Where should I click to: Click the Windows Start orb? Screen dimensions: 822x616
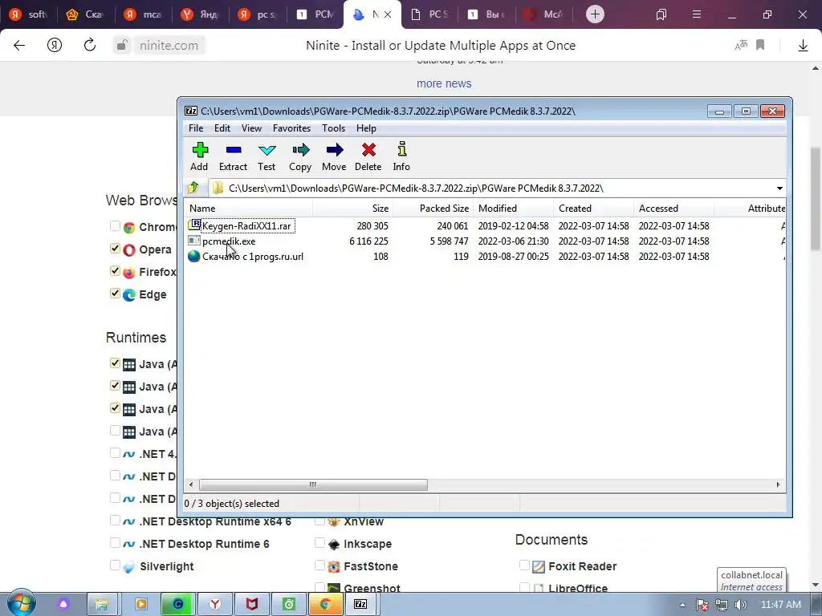click(22, 603)
